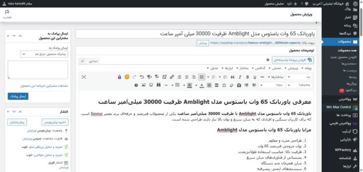Toggle fullscreen distraction-free editor mode
The image size is (363, 172).
click(84, 77)
